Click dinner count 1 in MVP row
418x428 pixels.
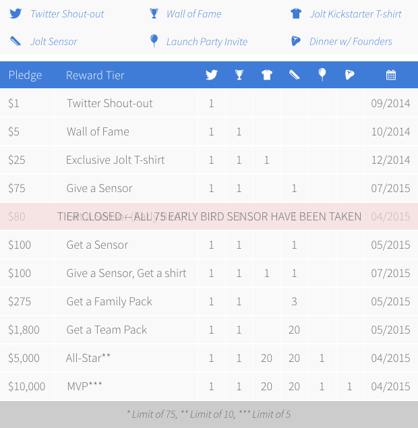point(350,387)
